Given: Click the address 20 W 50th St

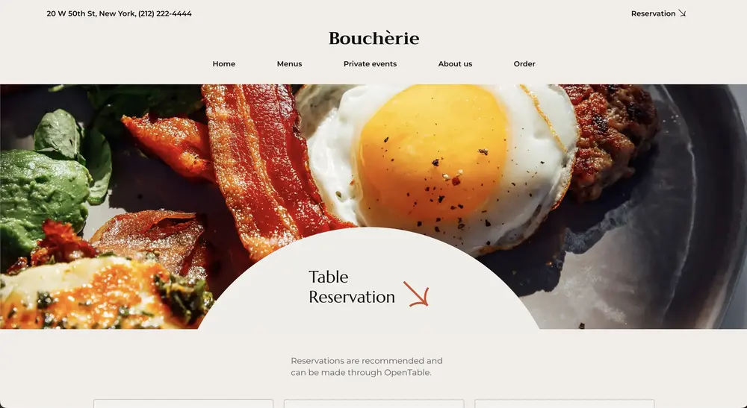Looking at the screenshot, I should 71,13.
